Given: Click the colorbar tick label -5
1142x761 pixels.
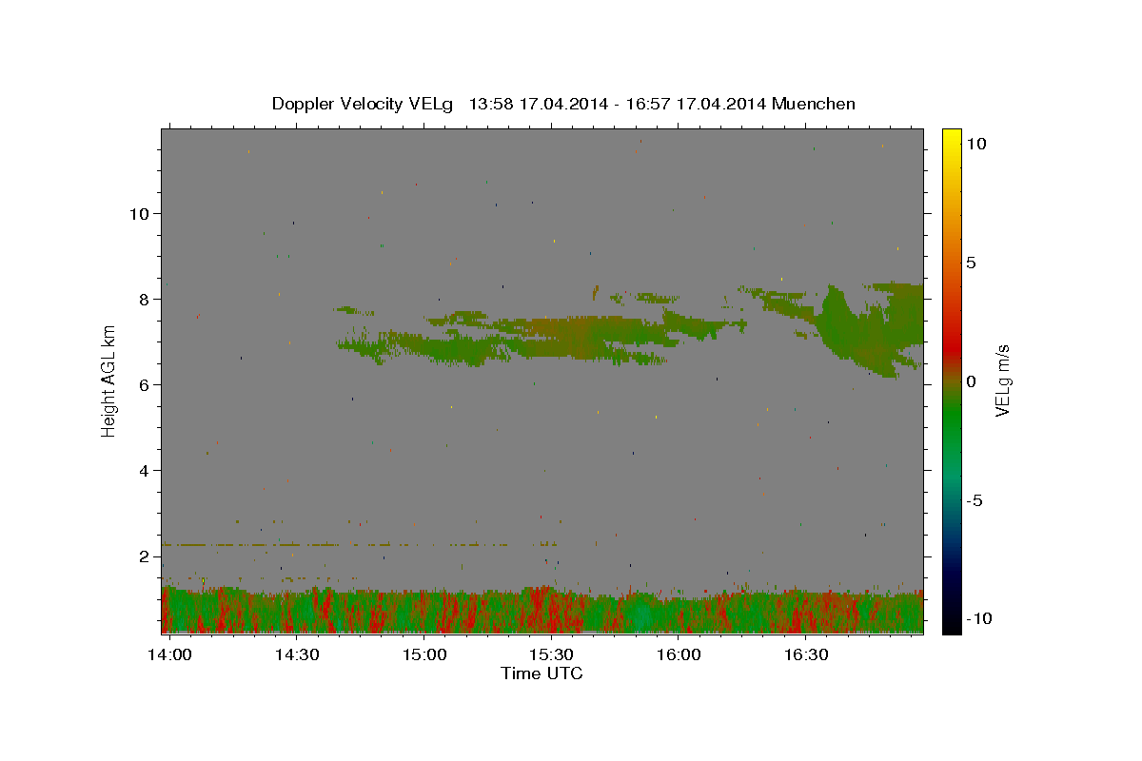Looking at the screenshot, I should click(x=976, y=500).
